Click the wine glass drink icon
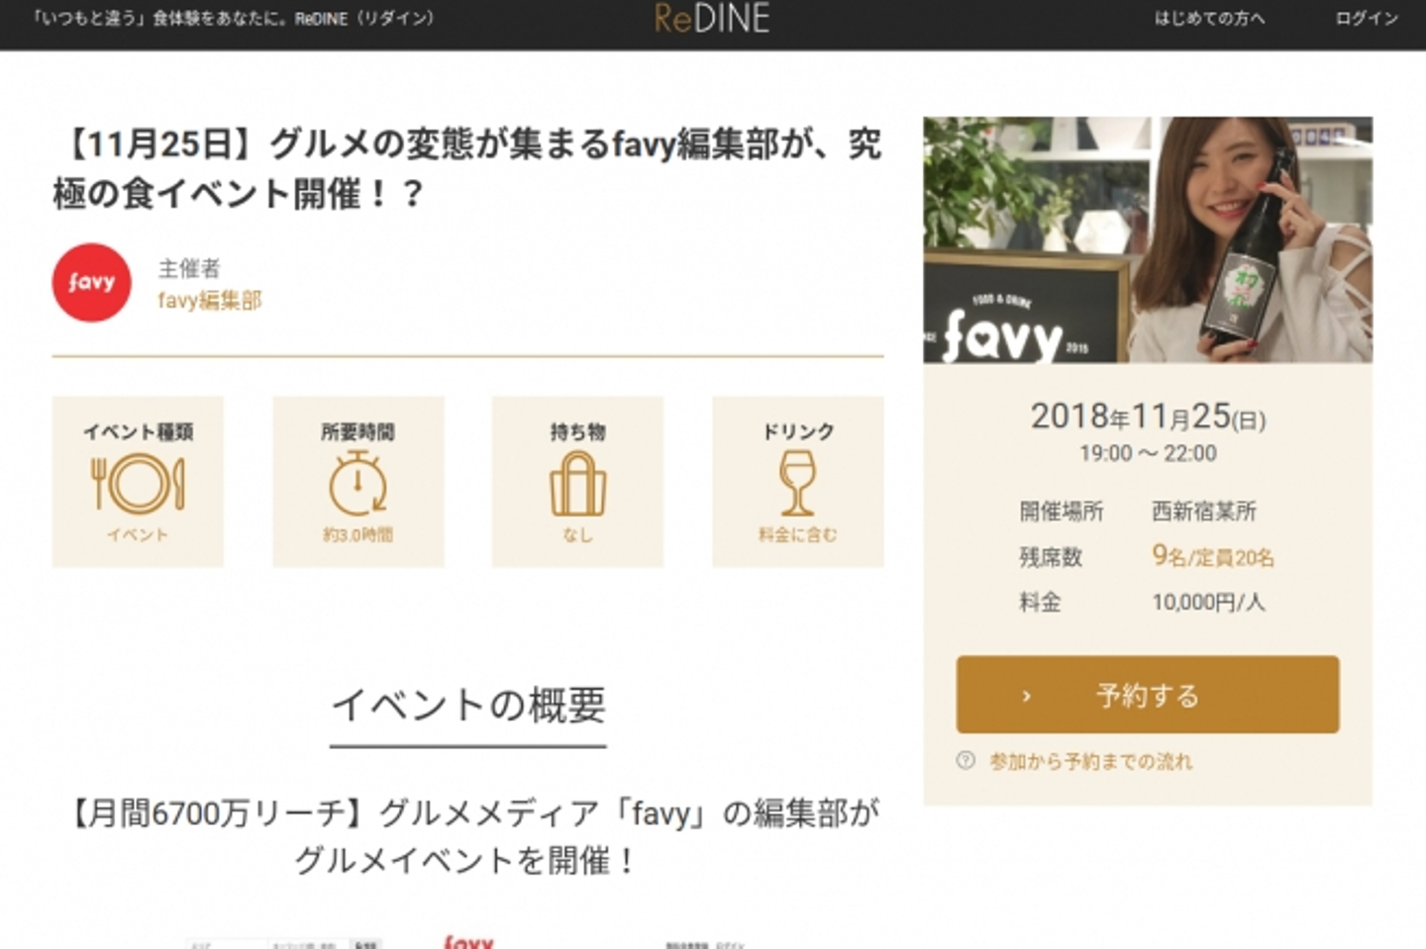Screen dimensions: 1426x949 coord(797,483)
